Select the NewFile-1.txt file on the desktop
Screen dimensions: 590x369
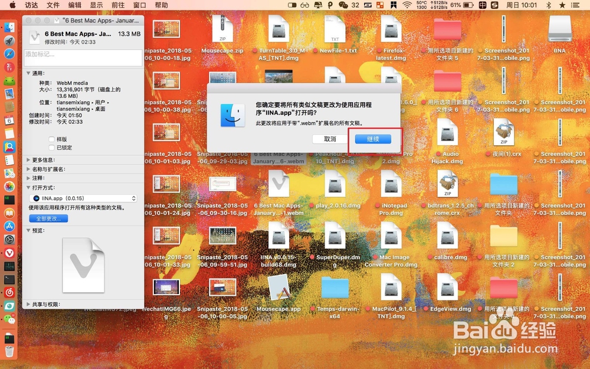tap(335, 28)
